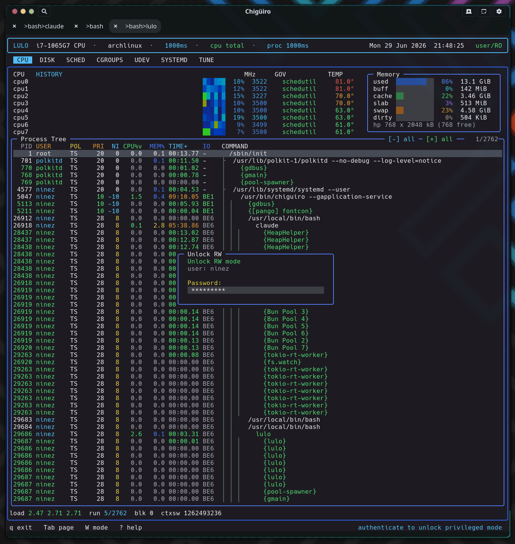This screenshot has height=544, width=515.
Task: Click the q exit shortcut
Action: coord(21,527)
